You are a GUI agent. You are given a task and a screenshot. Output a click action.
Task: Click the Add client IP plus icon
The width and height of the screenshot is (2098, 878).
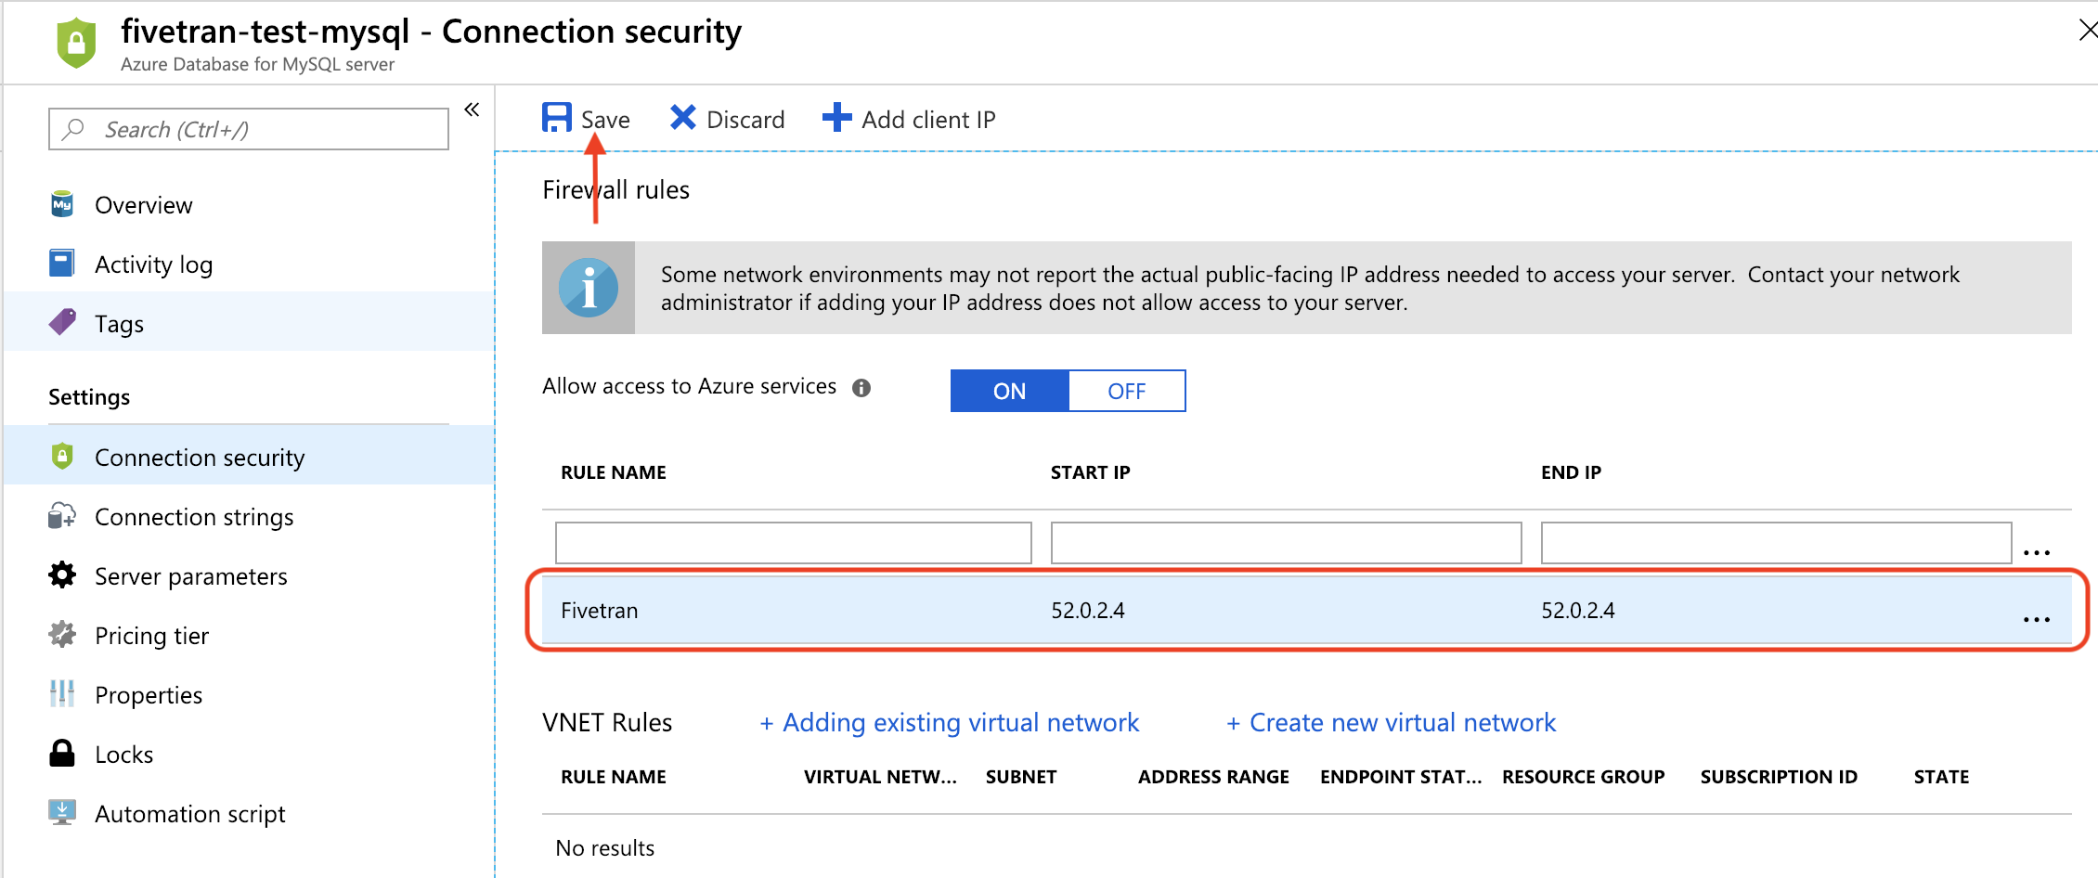tap(836, 118)
